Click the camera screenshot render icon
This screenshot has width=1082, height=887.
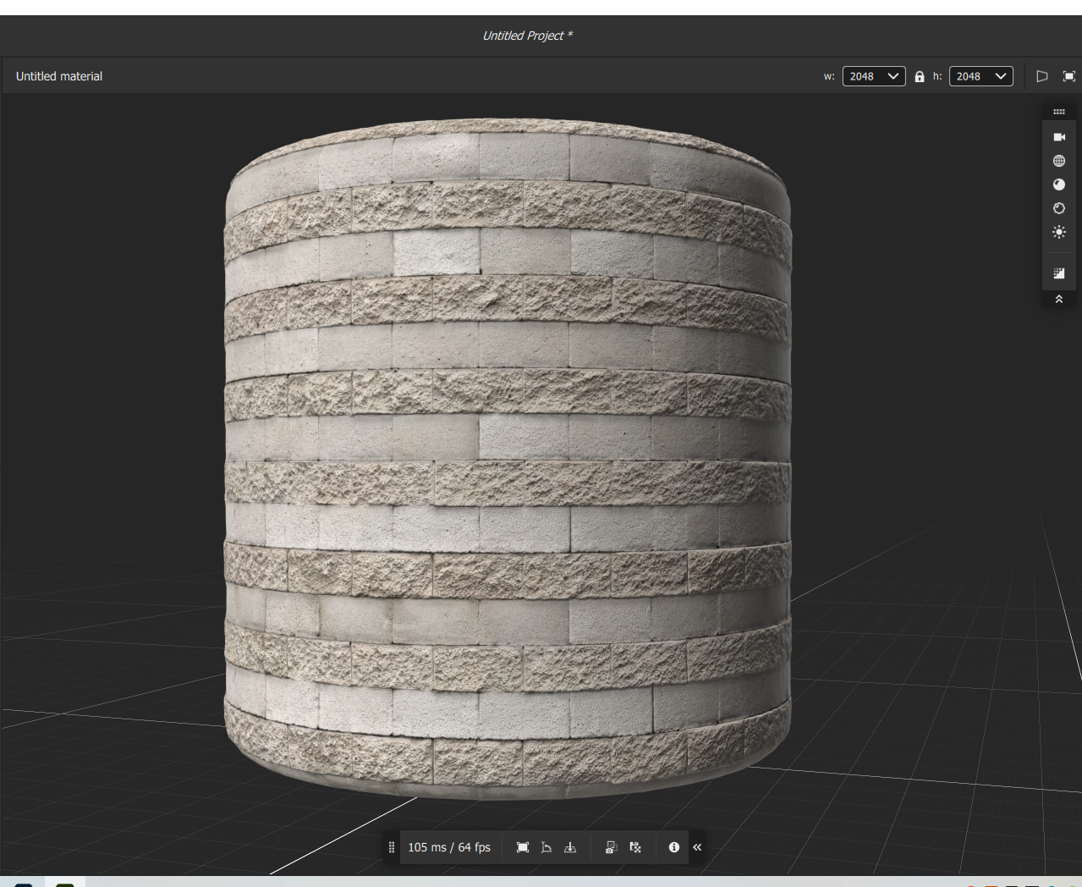pyautogui.click(x=611, y=847)
